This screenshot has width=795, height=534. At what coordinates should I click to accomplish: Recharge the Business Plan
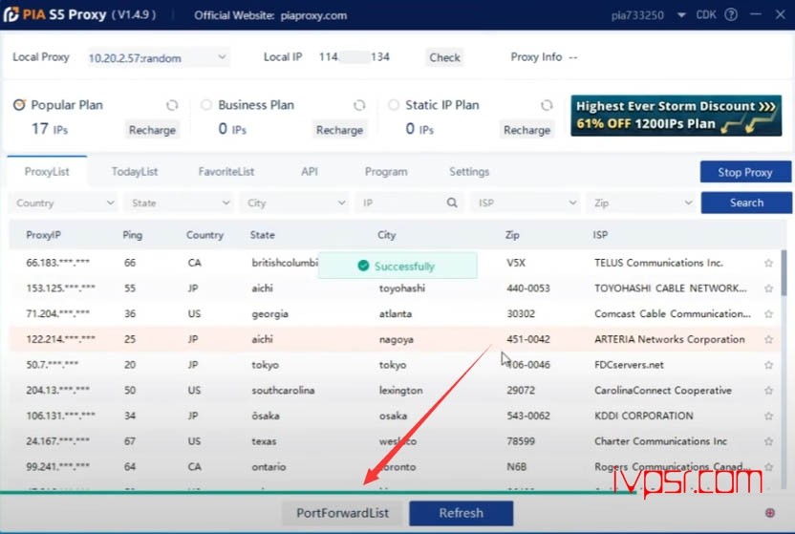(x=340, y=130)
